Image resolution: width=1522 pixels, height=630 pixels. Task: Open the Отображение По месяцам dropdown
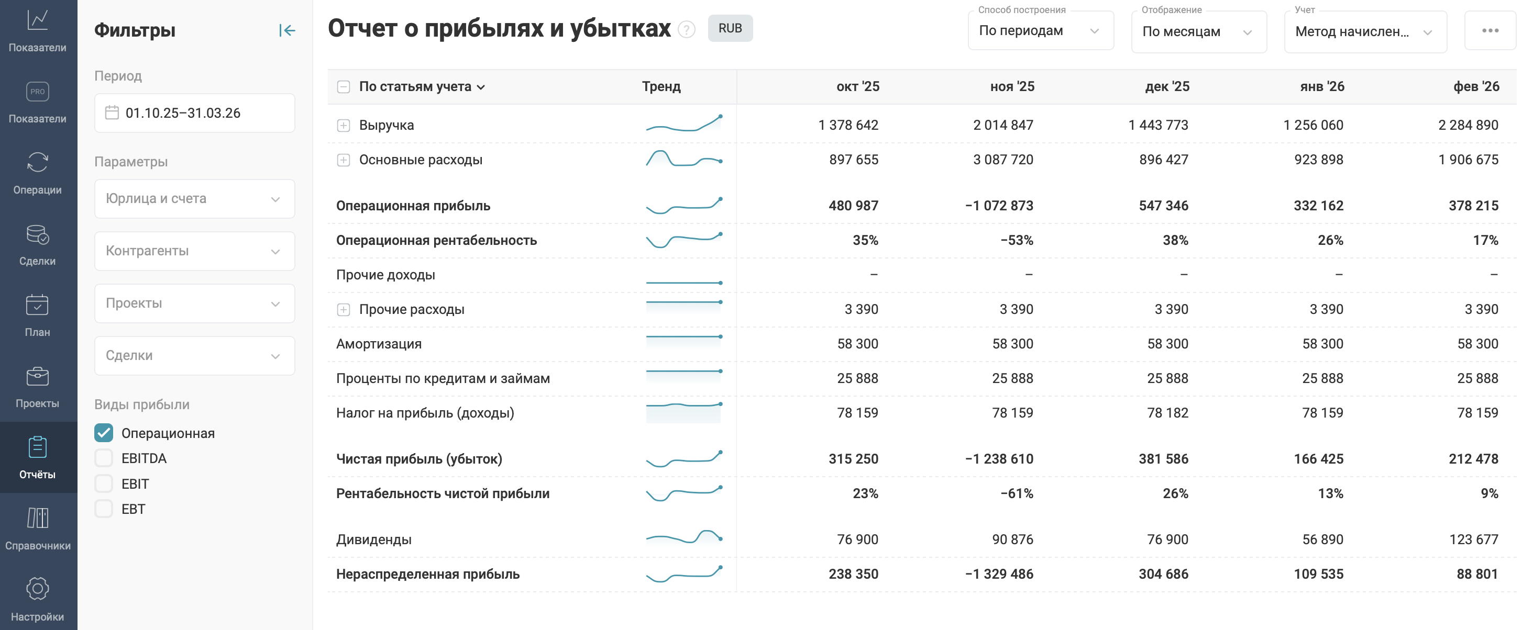1198,31
